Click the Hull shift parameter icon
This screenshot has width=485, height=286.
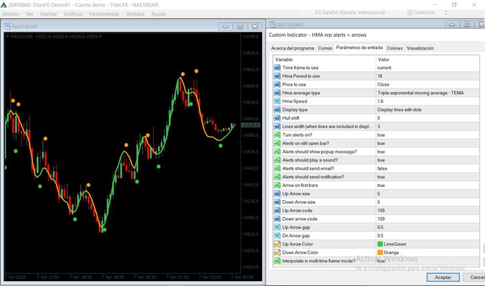[x=277, y=118]
